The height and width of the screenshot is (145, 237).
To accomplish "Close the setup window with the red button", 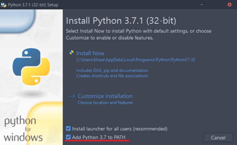I will tap(230, 5).
